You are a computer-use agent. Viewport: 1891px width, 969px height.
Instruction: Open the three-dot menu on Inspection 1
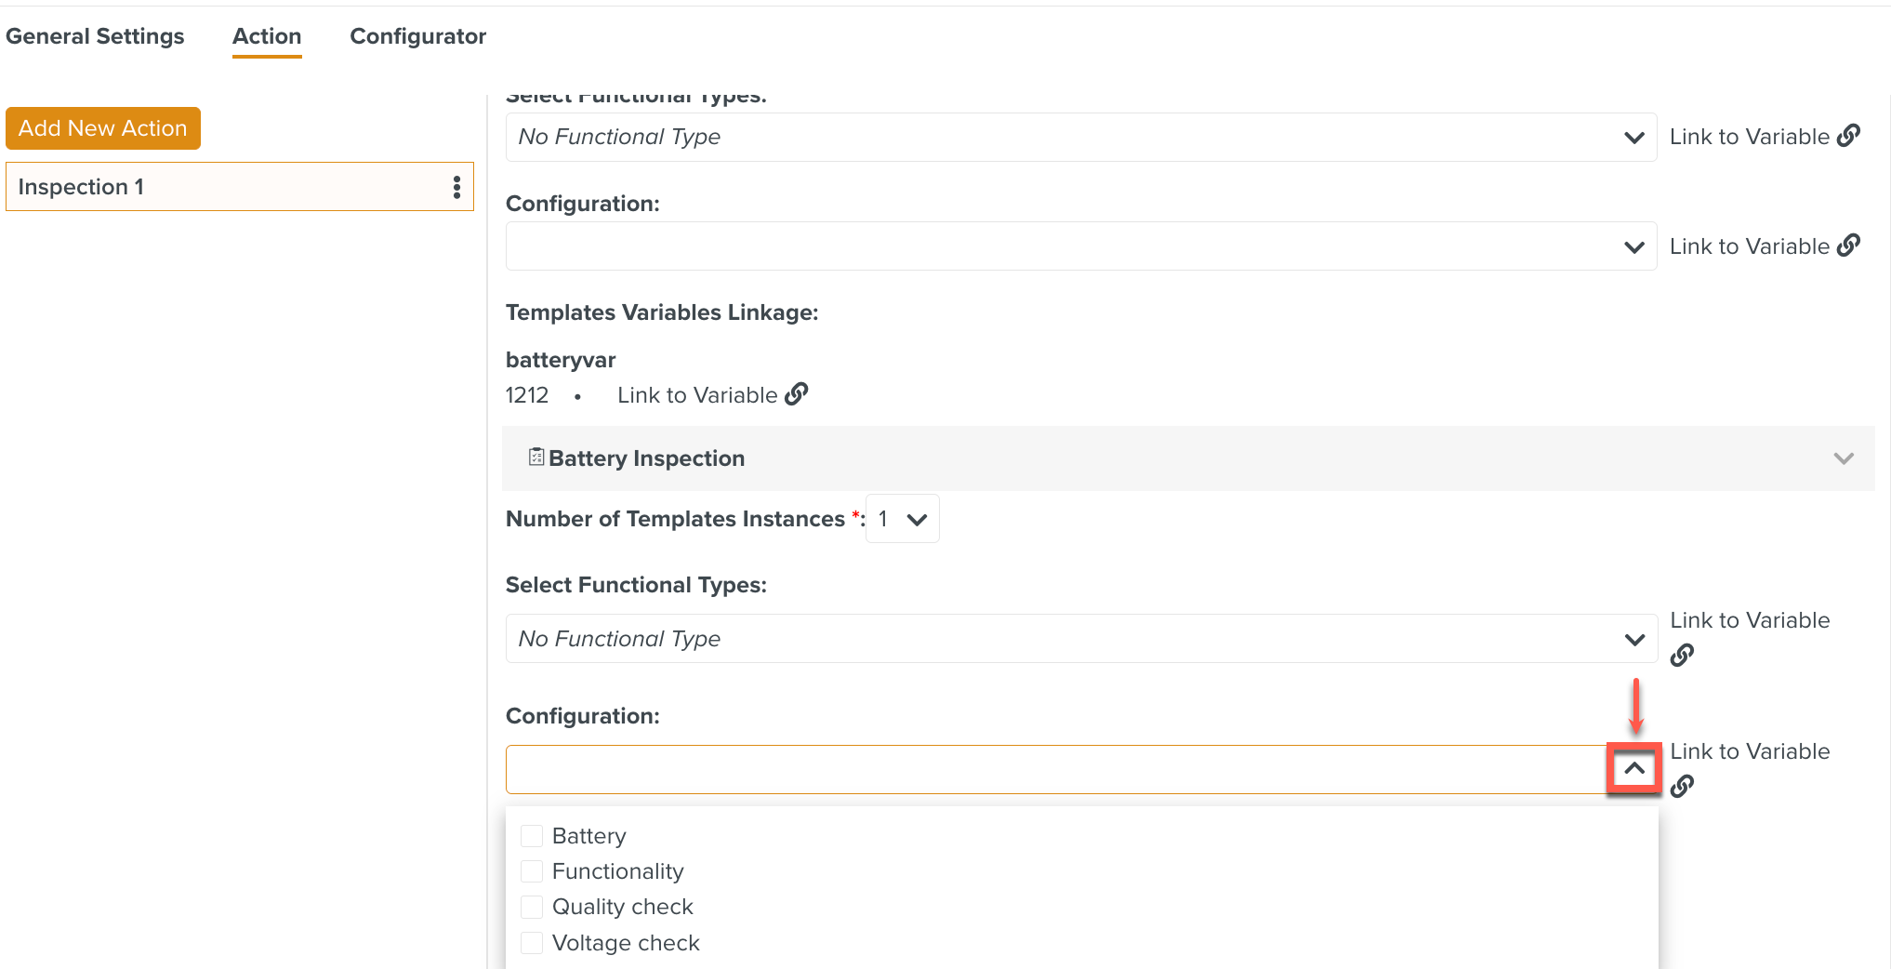click(456, 186)
